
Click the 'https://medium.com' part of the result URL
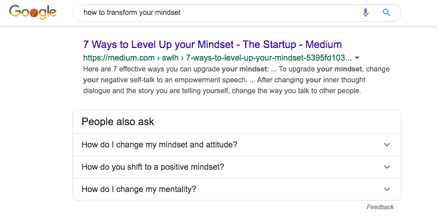point(119,58)
